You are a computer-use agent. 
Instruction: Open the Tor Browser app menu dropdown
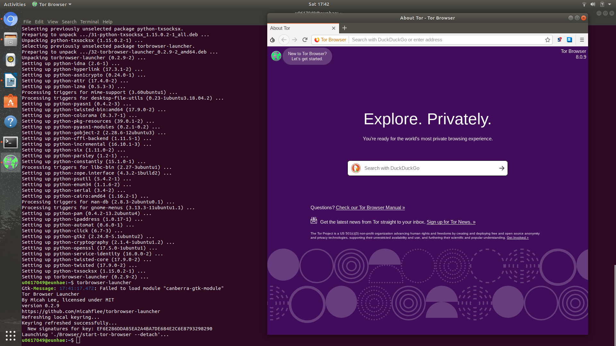52,4
